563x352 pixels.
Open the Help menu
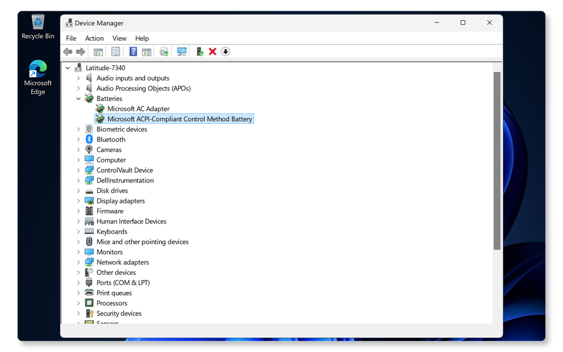(142, 38)
